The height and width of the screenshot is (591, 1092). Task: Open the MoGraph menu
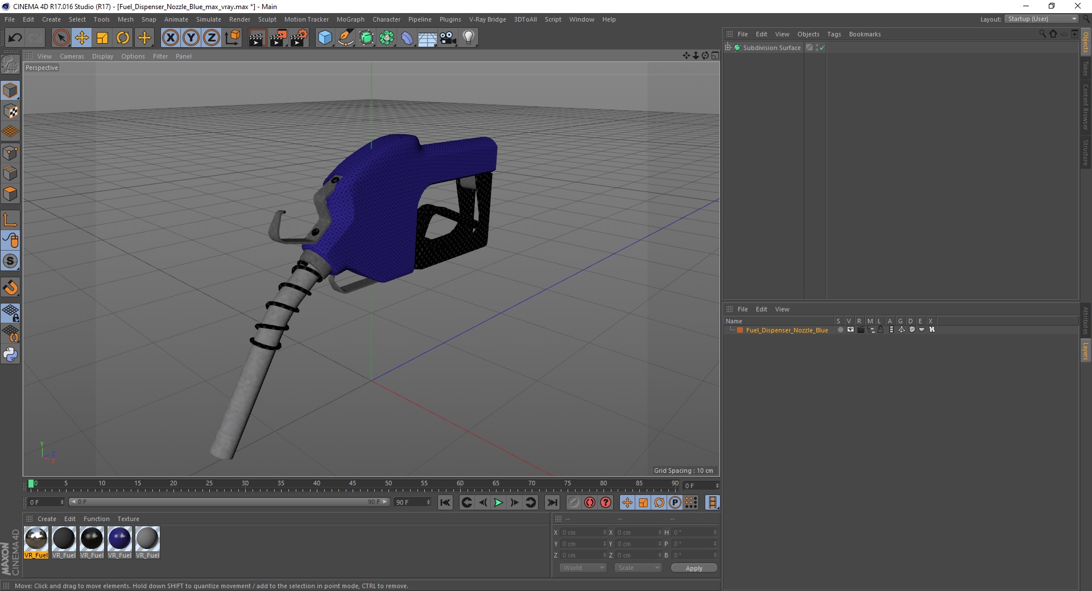point(350,19)
